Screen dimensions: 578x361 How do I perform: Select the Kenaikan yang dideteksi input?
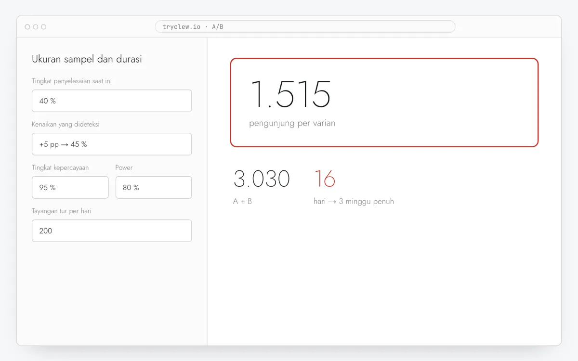112,144
